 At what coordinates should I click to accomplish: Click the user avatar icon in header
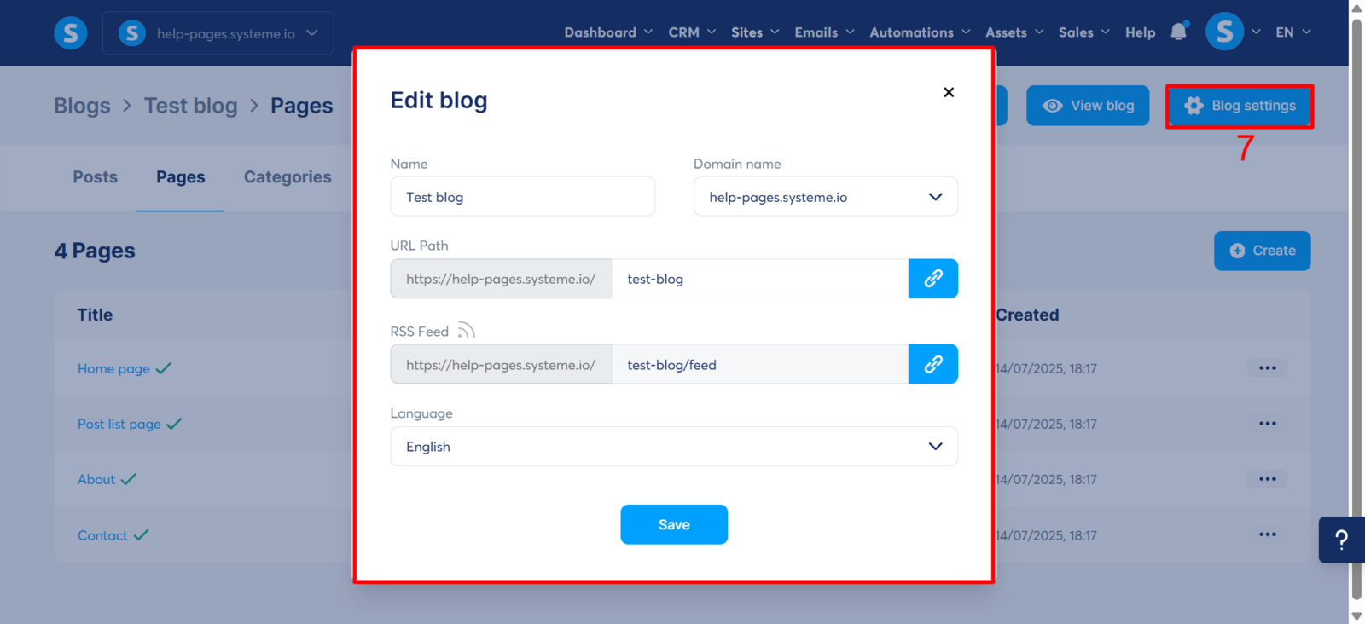point(1224,32)
